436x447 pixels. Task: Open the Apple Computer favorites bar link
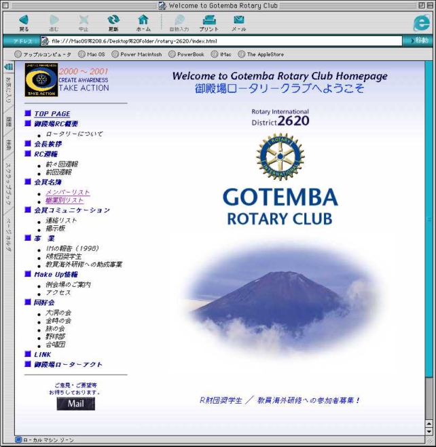click(x=43, y=54)
